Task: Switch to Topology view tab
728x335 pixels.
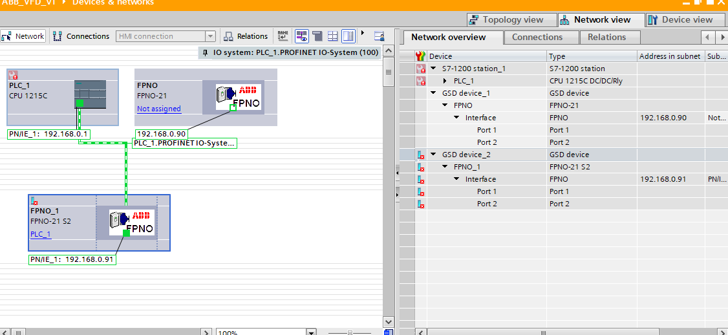Action: pos(511,19)
